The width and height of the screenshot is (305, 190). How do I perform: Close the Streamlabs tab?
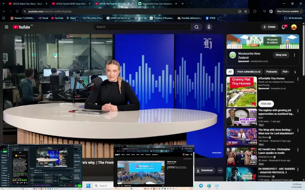pyautogui.click(x=176, y=4)
